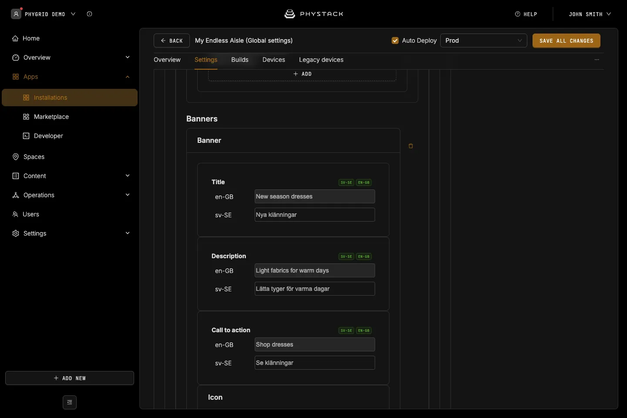Click the Developer terminal icon

pos(26,136)
